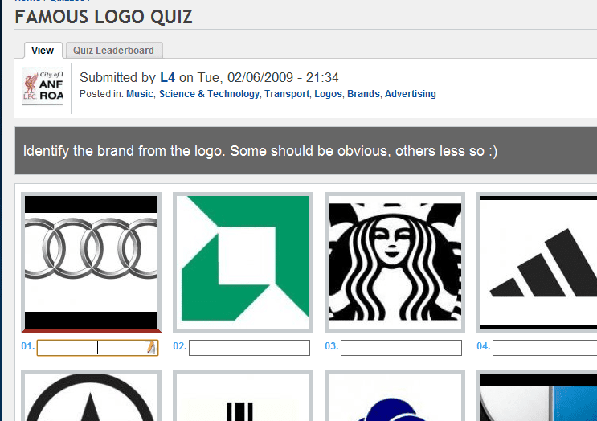Focus the answer field for question 02
The image size is (597, 421).
pyautogui.click(x=249, y=348)
